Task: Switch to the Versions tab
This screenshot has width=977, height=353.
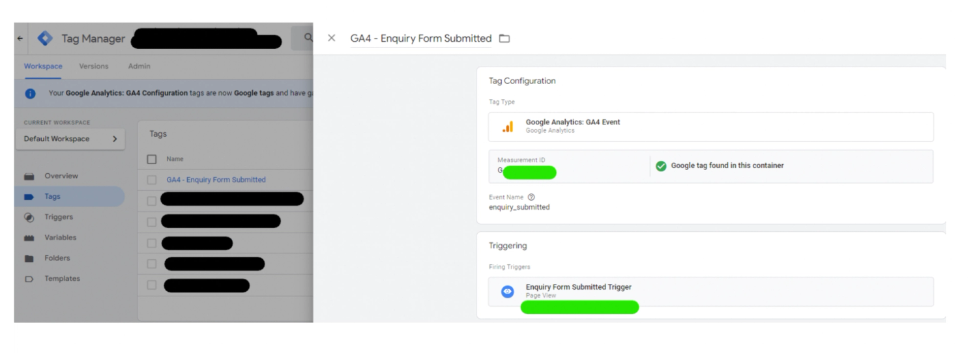Action: tap(94, 66)
